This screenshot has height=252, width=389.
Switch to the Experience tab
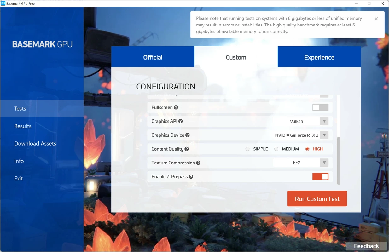(x=319, y=57)
